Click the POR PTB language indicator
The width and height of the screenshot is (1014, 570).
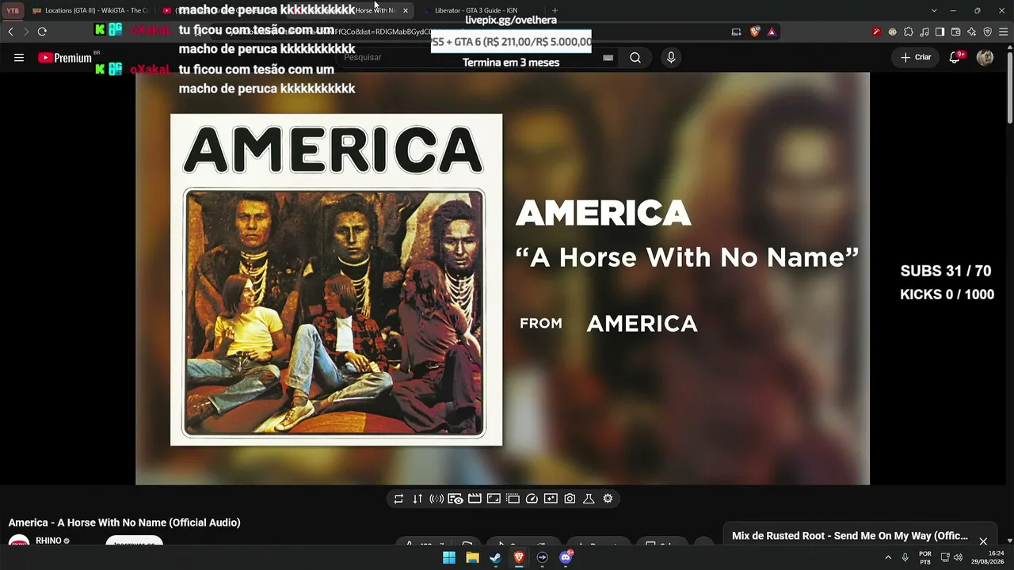coord(924,557)
